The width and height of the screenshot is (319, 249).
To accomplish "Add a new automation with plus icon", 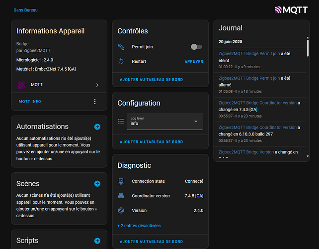I will click(x=97, y=126).
